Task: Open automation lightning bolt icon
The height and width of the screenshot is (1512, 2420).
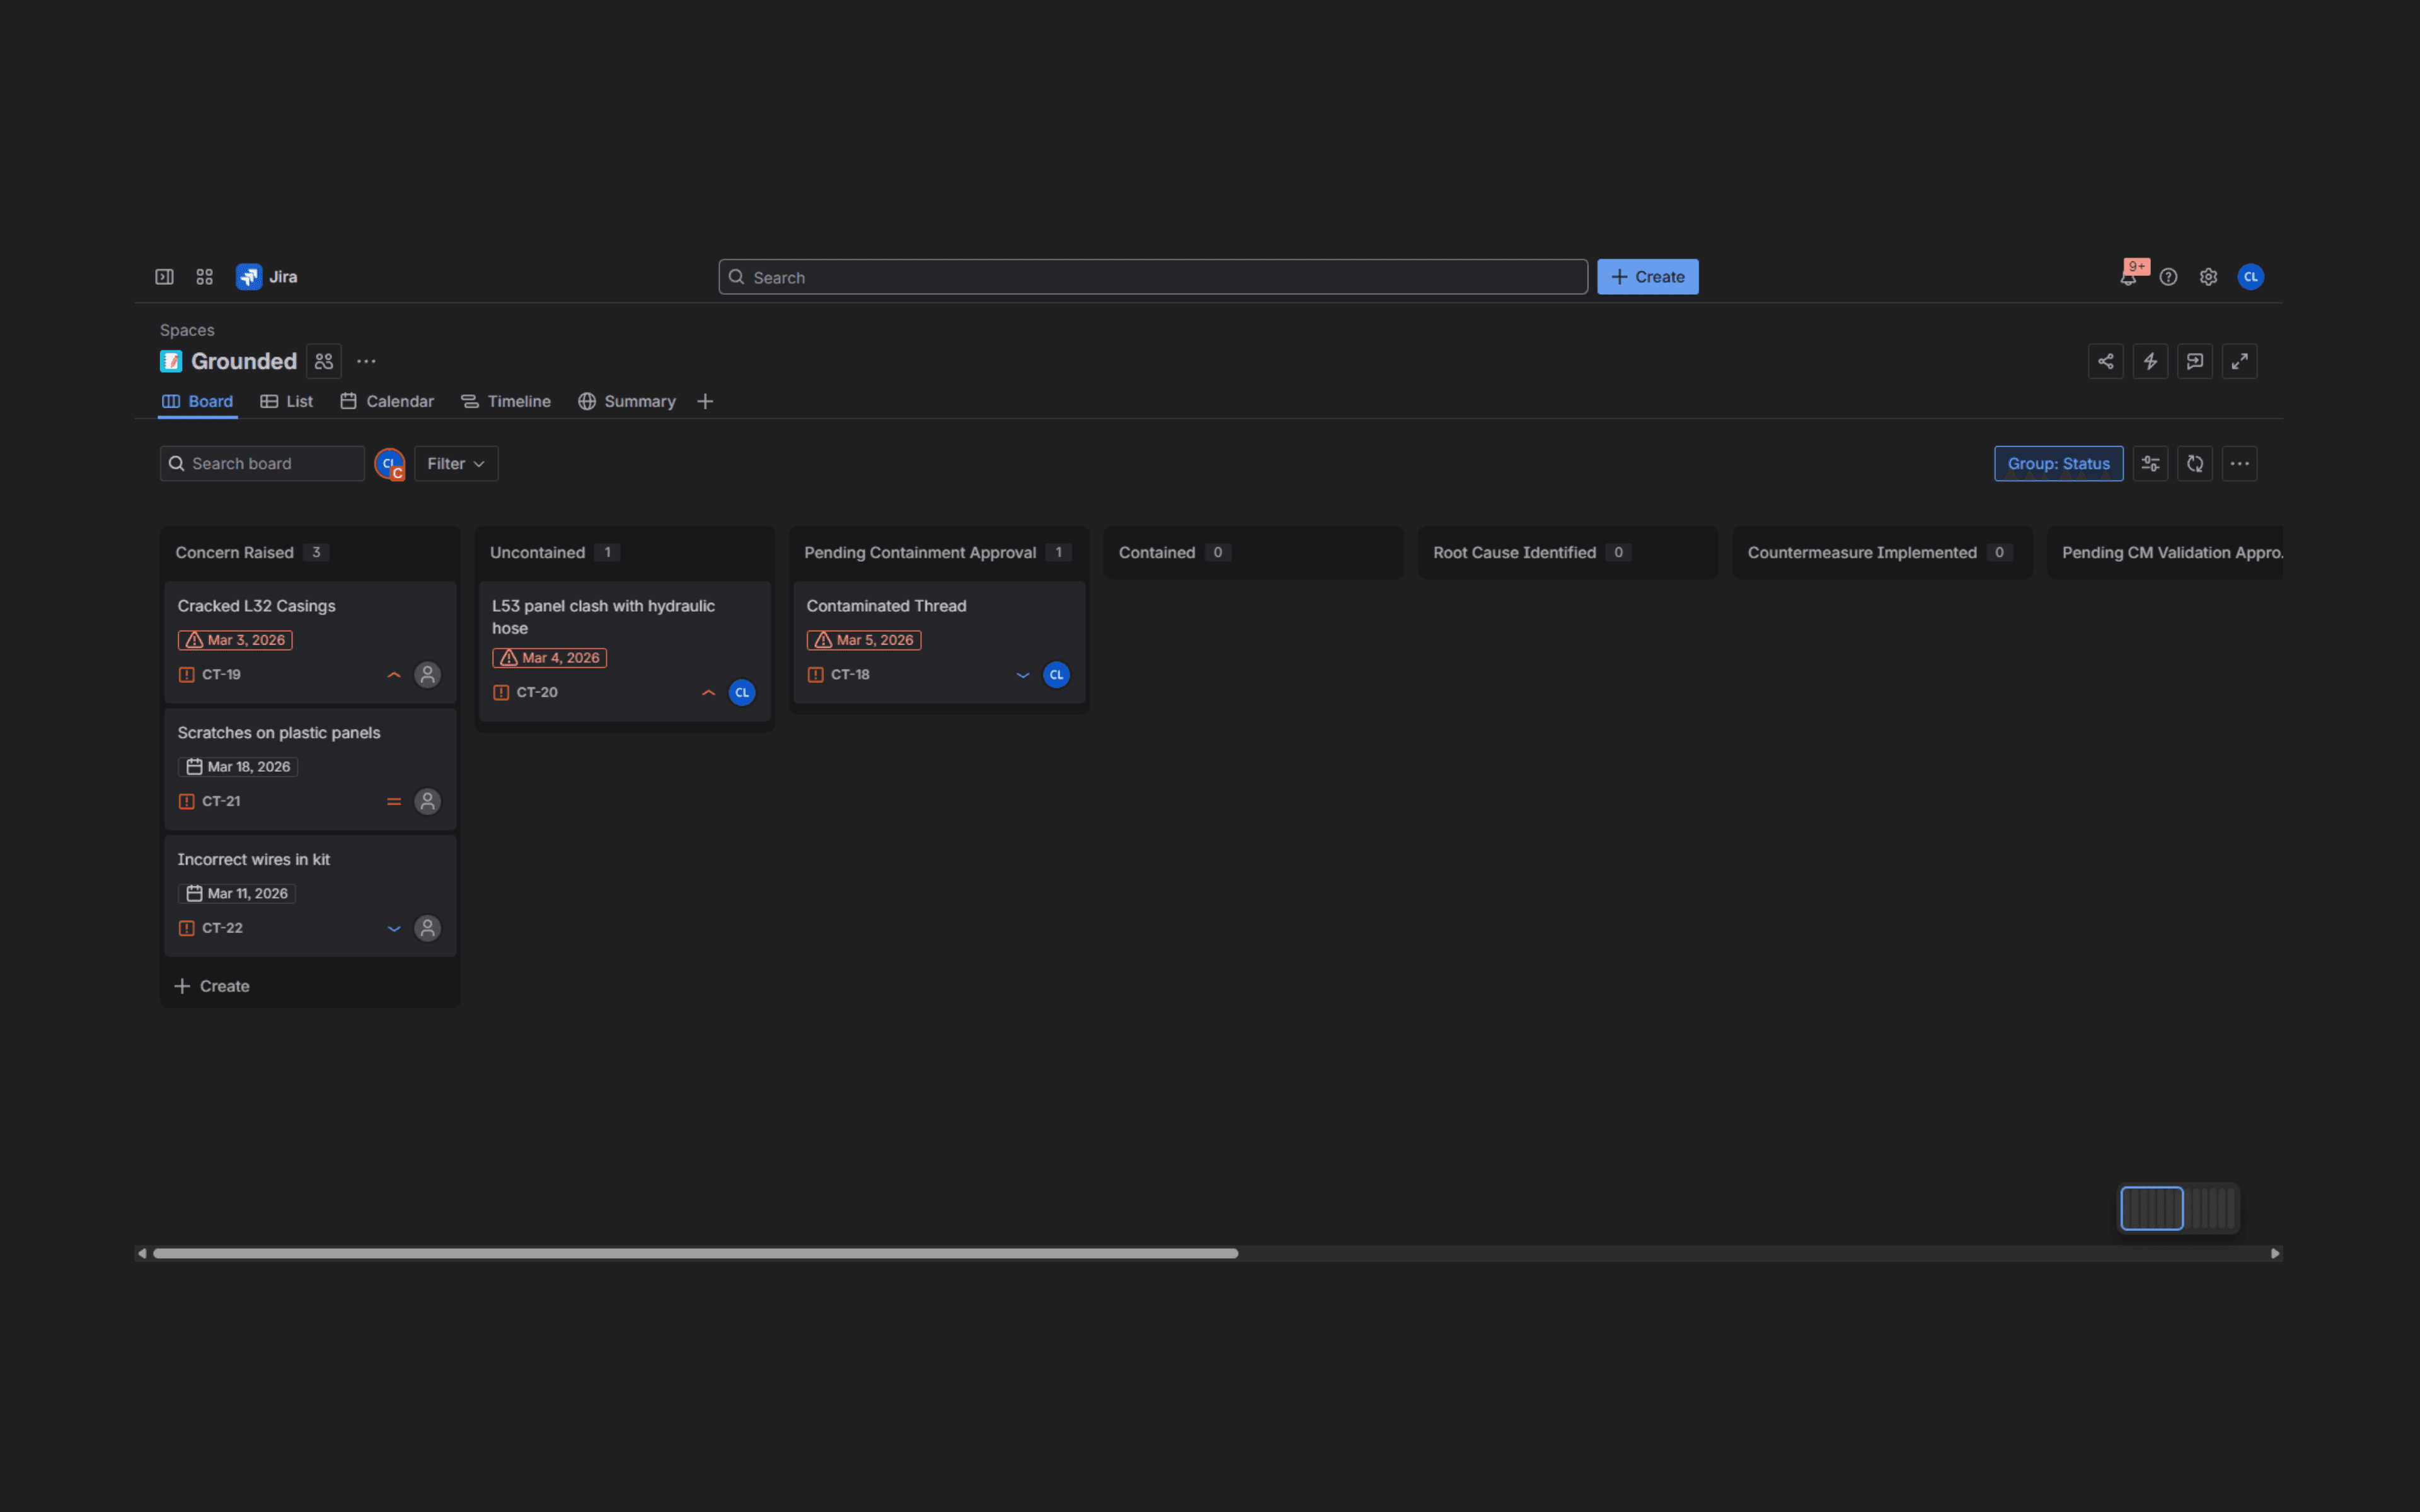Action: click(2150, 361)
